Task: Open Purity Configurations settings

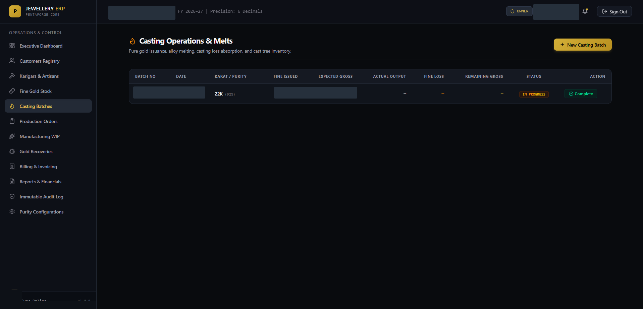Action: pos(48,212)
